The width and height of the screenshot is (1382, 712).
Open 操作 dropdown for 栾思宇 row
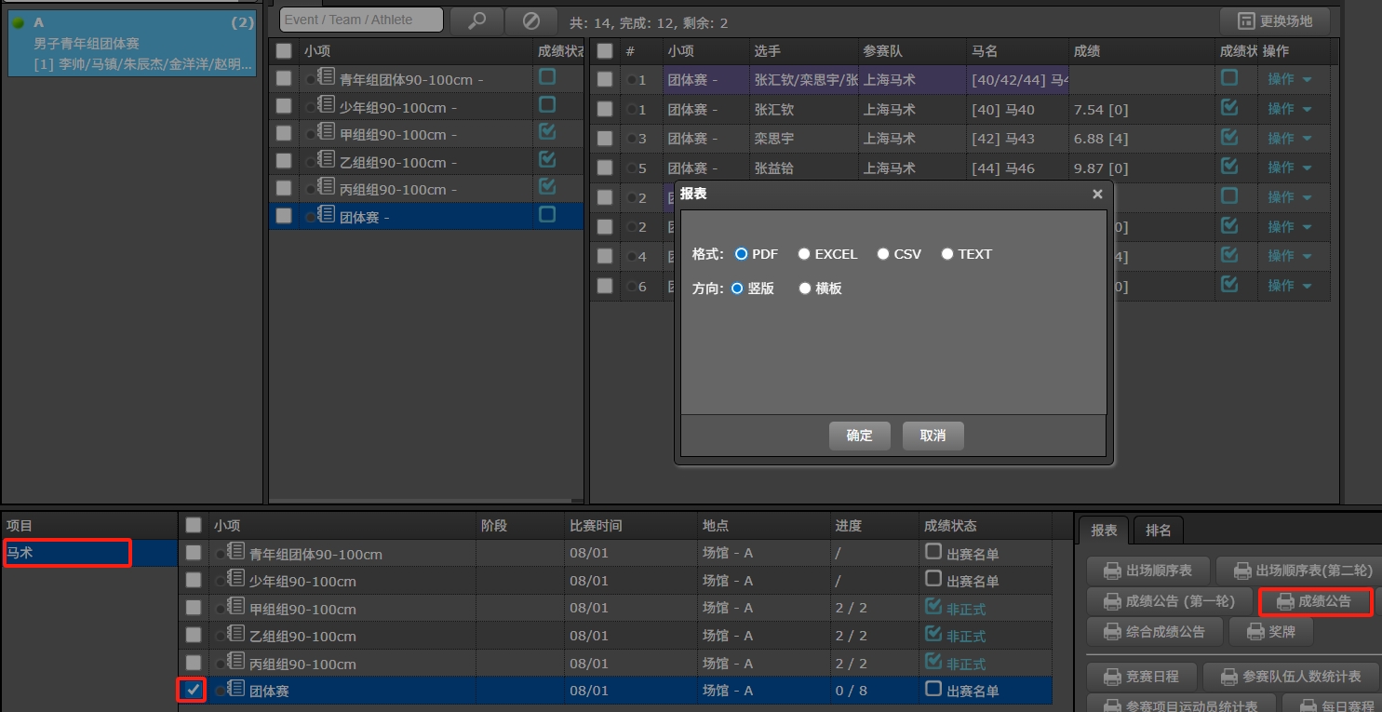pos(1289,139)
